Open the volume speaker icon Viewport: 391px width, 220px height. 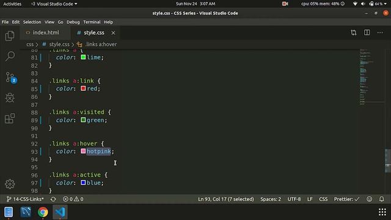pos(363,4)
